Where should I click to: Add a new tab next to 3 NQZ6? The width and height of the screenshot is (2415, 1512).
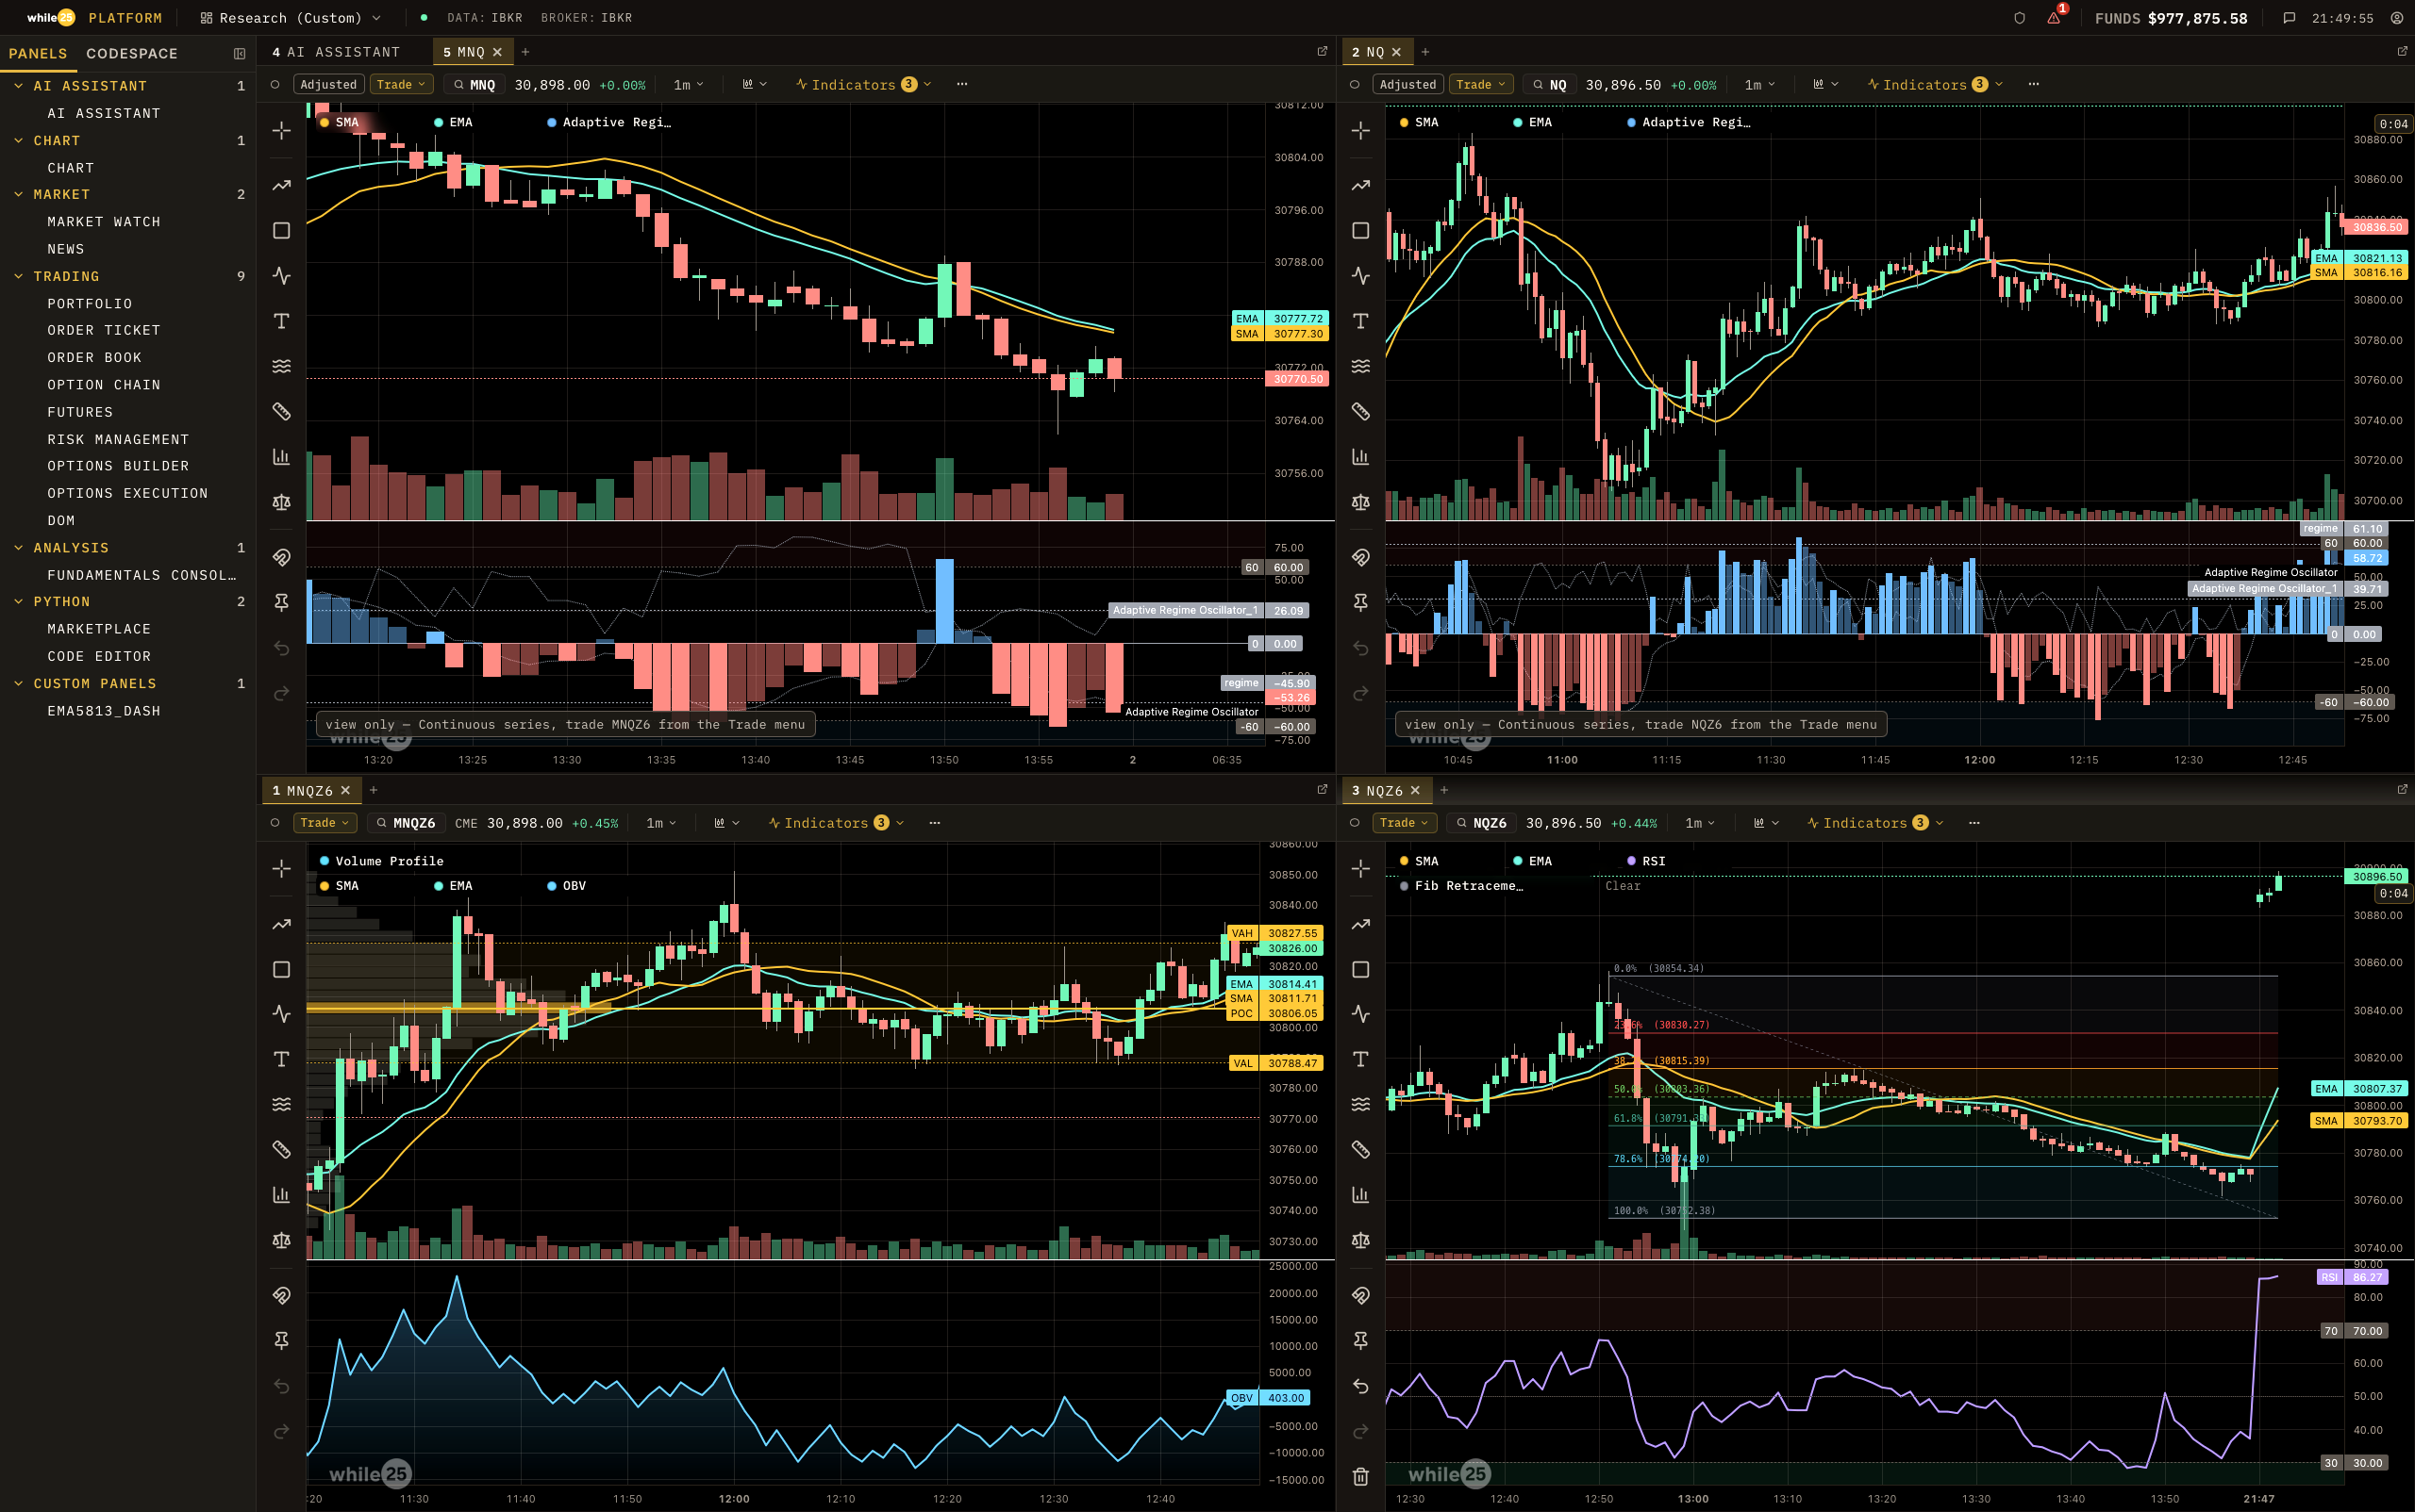pos(1443,790)
